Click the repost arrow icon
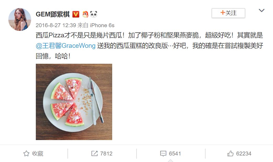The image size is (273, 162). click(x=94, y=153)
